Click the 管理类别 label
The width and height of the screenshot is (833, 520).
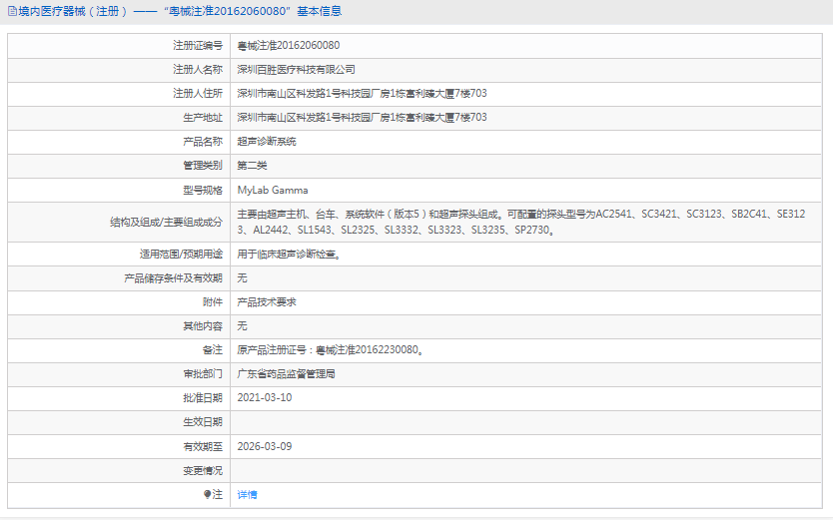click(x=203, y=166)
